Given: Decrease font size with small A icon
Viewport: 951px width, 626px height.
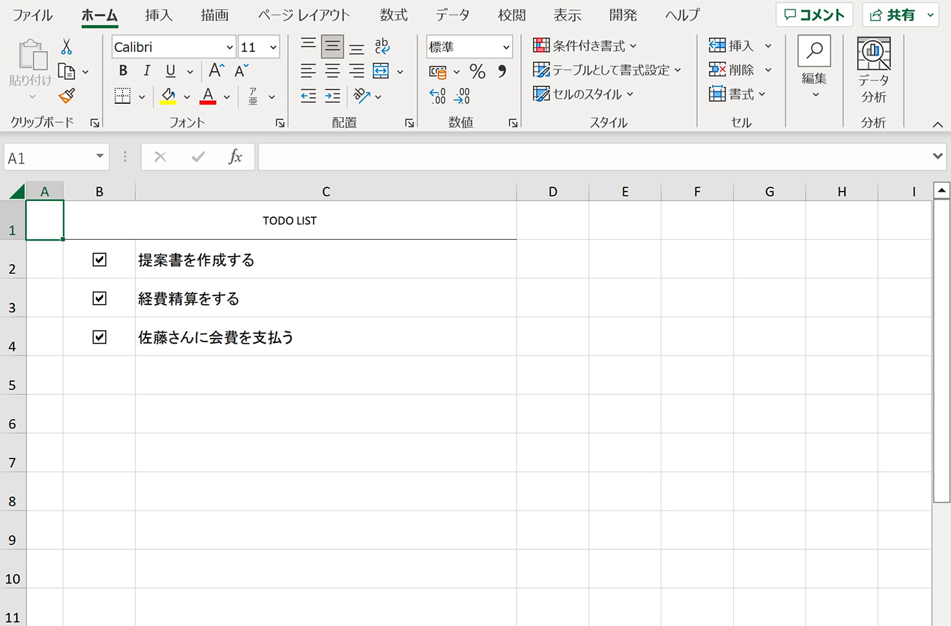Looking at the screenshot, I should 241,71.
